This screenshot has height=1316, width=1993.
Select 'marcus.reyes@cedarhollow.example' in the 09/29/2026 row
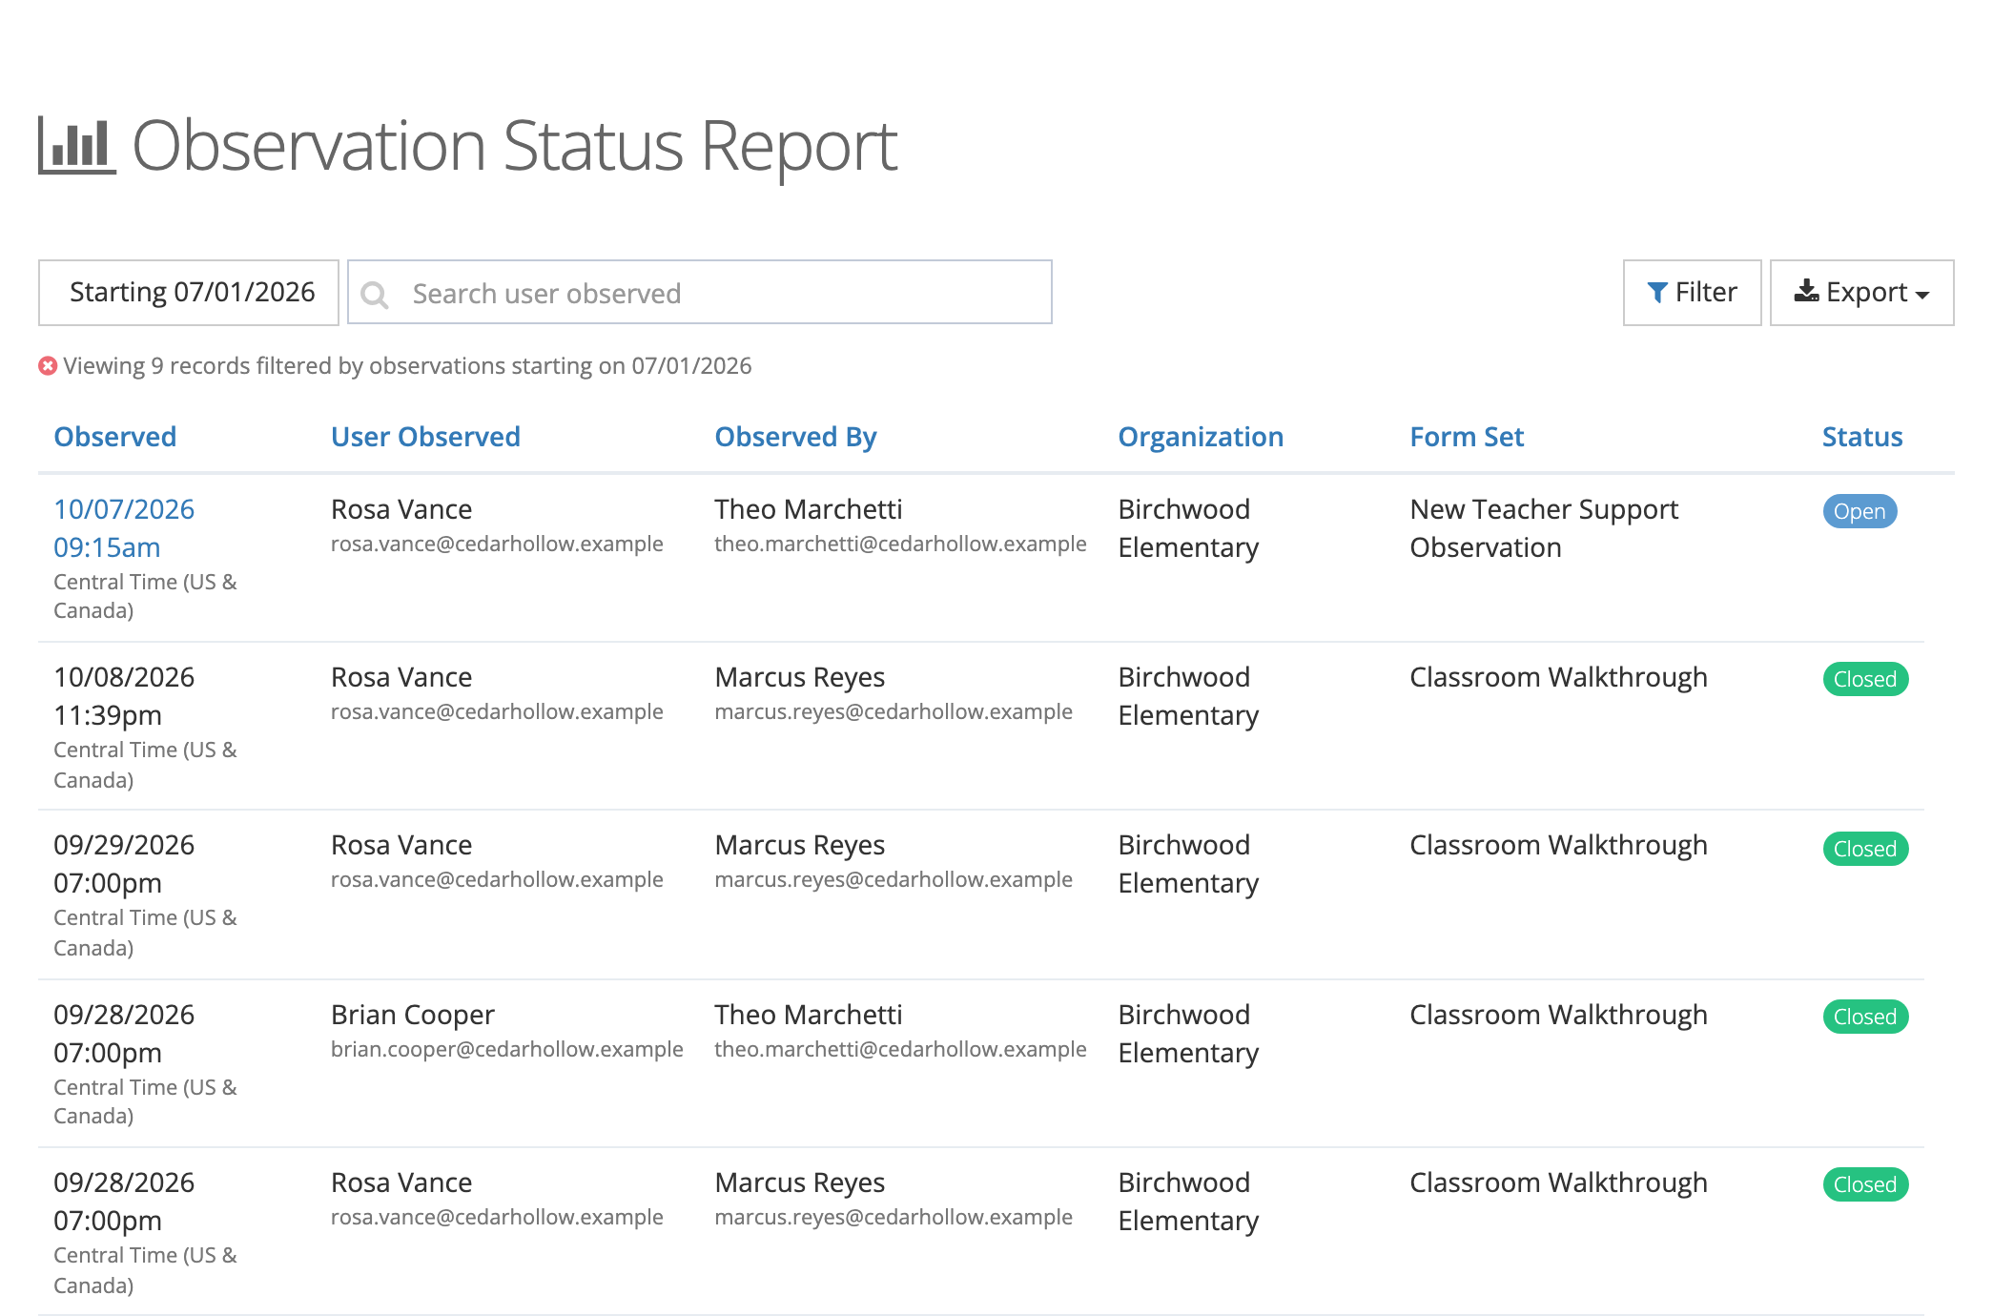[x=894, y=879]
